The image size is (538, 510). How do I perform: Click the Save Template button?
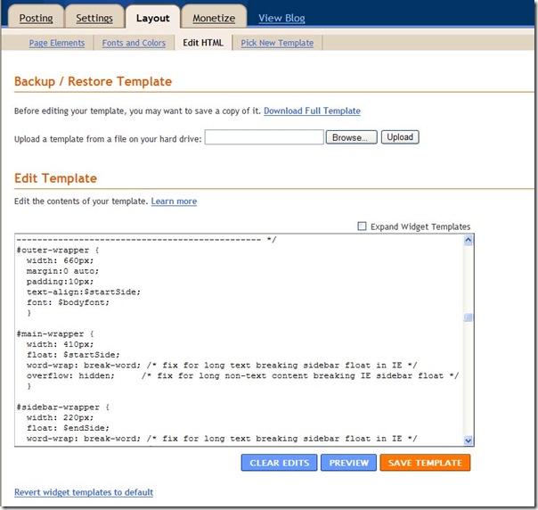click(x=425, y=463)
